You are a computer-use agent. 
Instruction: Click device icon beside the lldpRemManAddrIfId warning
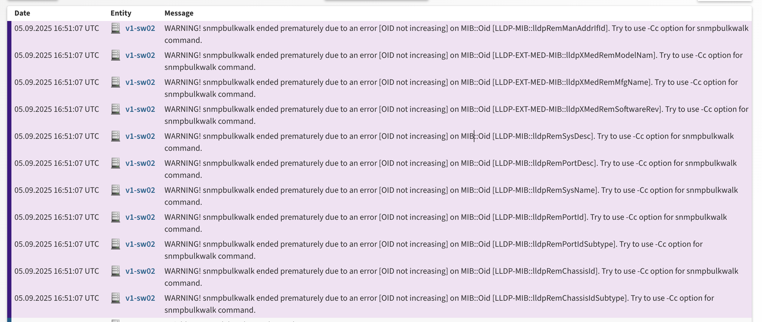[x=116, y=28]
